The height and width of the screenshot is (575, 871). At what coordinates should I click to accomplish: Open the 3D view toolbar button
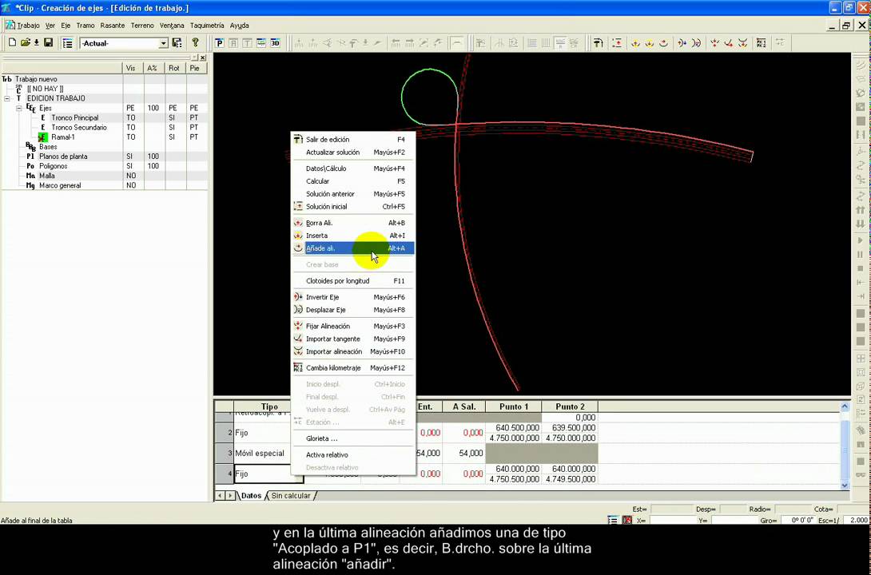[x=276, y=43]
